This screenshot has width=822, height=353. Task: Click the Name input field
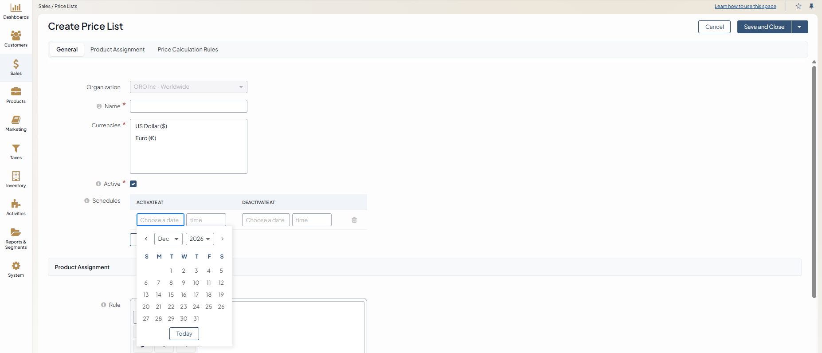point(188,106)
